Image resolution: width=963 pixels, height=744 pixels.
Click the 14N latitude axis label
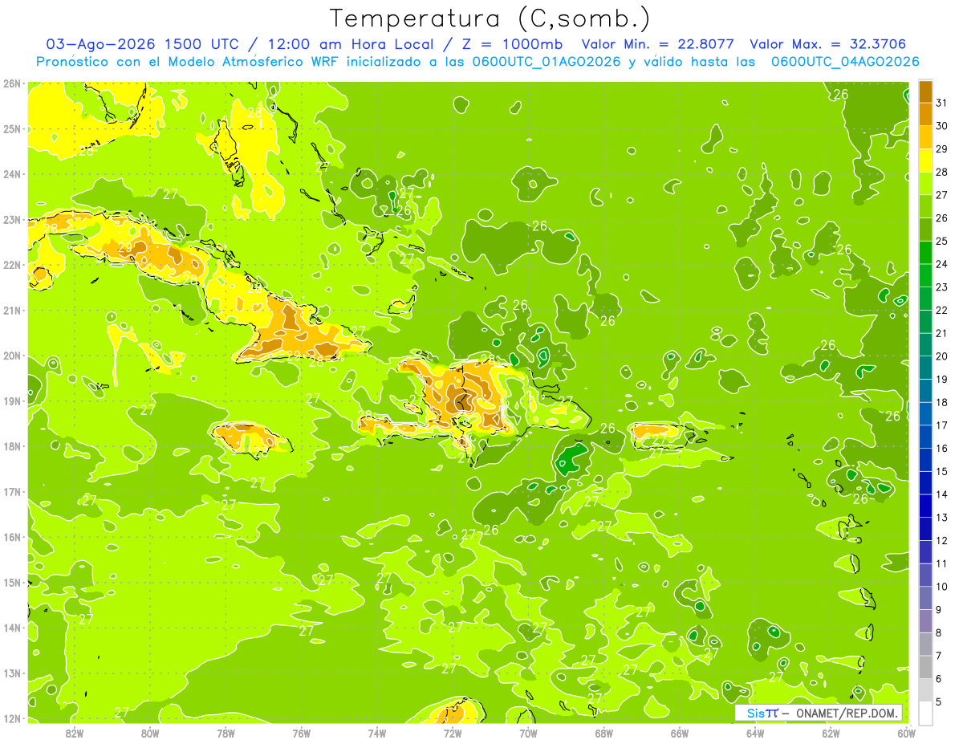pos(11,628)
